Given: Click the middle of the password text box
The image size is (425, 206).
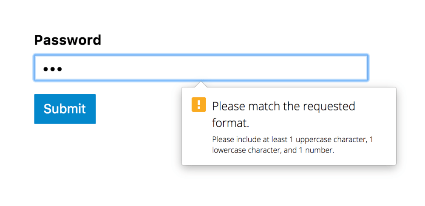Looking at the screenshot, I should (201, 68).
